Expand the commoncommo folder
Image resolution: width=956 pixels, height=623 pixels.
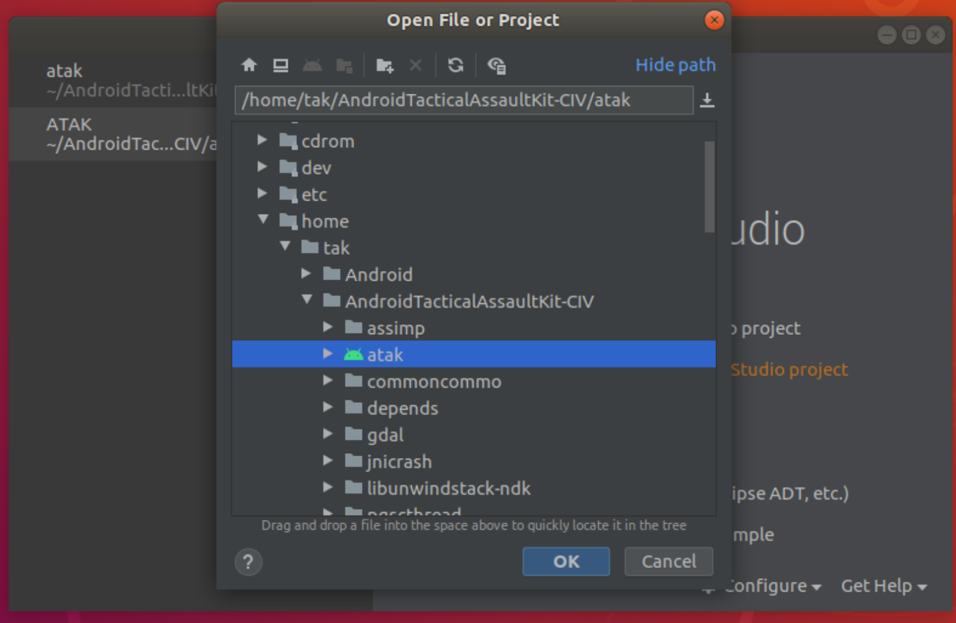(328, 381)
